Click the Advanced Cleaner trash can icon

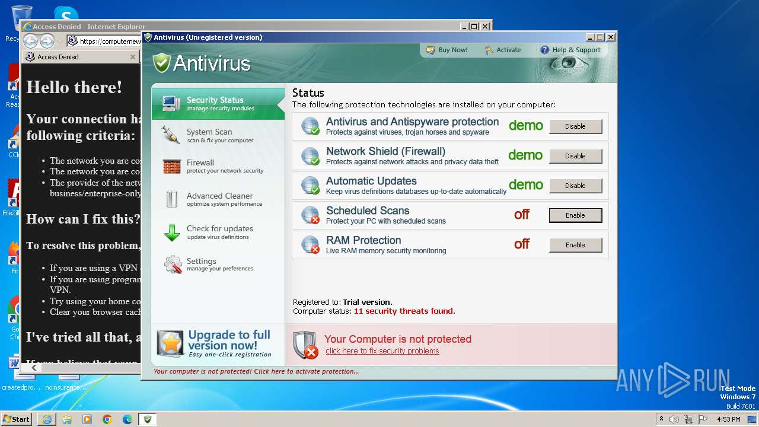tap(172, 199)
